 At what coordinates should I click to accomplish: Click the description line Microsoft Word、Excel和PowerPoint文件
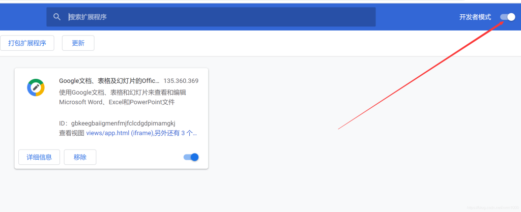[117, 102]
